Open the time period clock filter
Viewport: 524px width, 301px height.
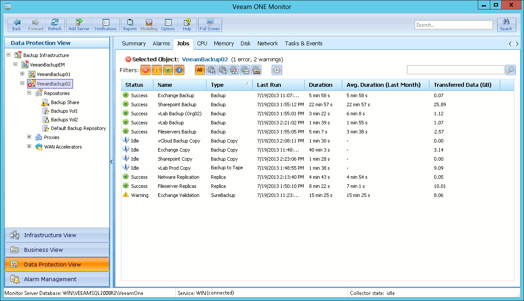point(277,70)
